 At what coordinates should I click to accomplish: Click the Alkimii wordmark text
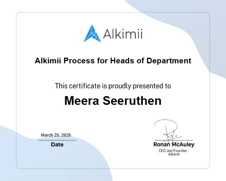coord(123,34)
